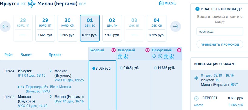Click the промокод input field

220,31
